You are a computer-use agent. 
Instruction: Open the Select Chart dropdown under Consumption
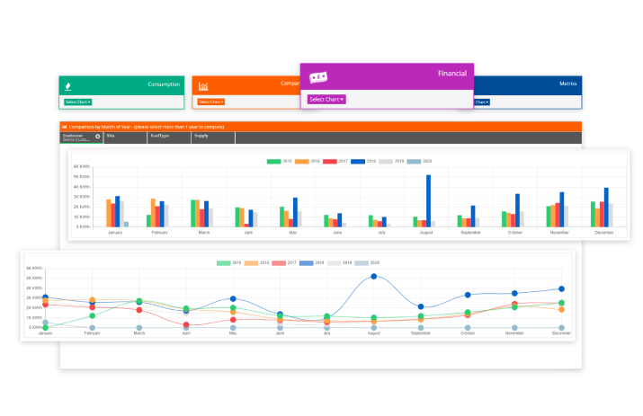coord(77,102)
